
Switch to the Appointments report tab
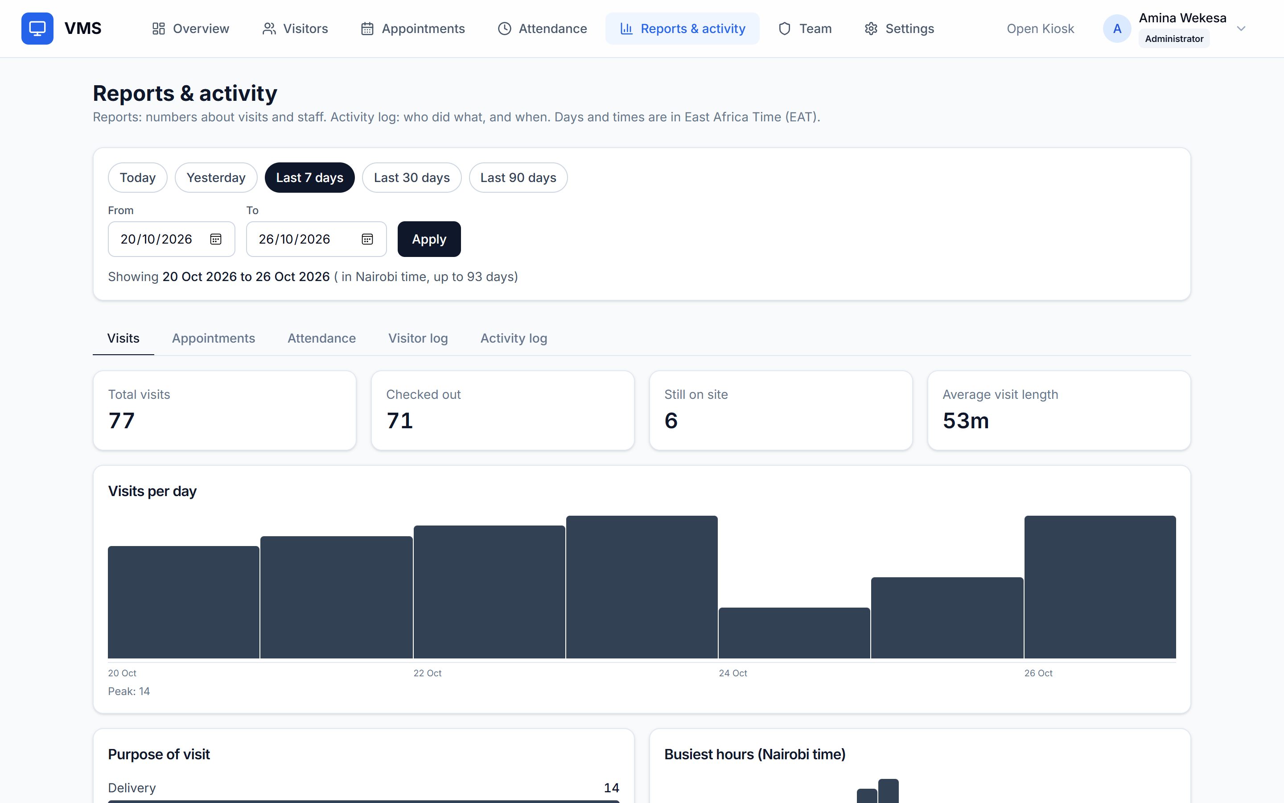click(213, 338)
